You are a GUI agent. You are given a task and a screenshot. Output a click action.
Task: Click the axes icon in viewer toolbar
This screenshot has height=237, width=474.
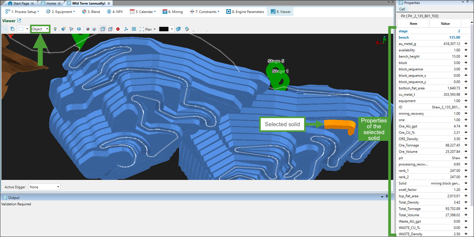coord(126,29)
